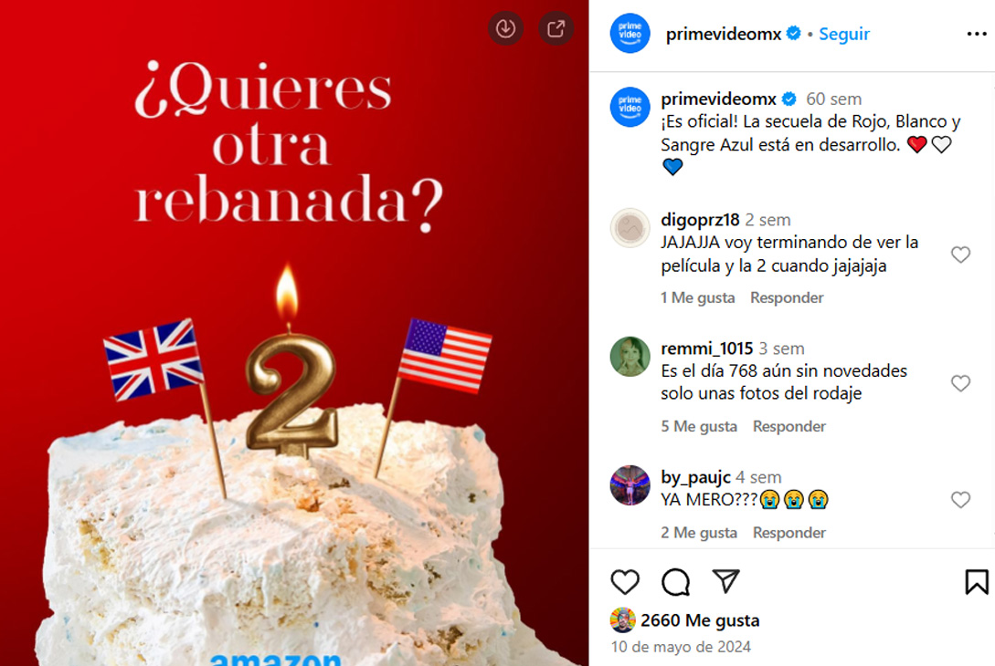View the 2660 Me gusta likes list
The width and height of the screenshot is (995, 666).
click(x=700, y=620)
